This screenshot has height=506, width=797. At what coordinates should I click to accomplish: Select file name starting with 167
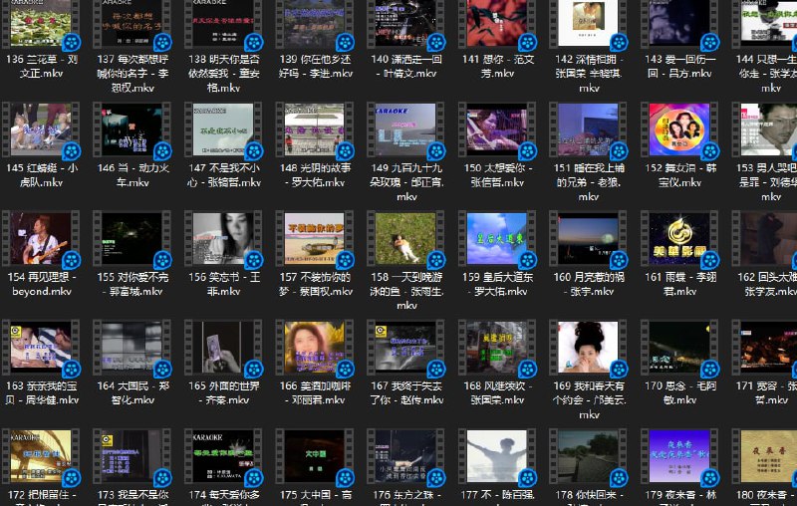click(406, 393)
